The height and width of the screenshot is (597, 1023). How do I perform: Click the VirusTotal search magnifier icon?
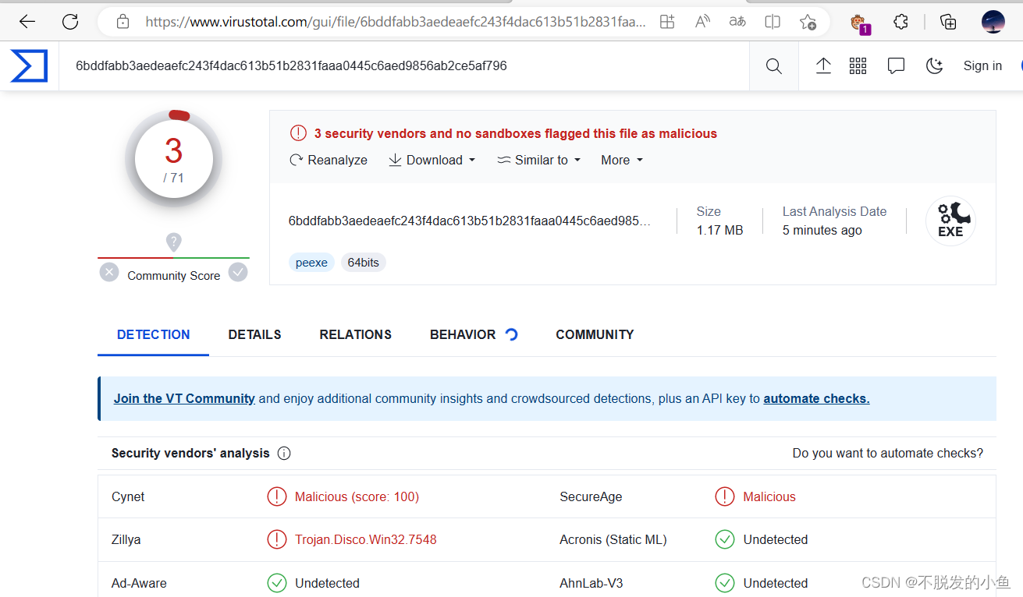point(773,66)
